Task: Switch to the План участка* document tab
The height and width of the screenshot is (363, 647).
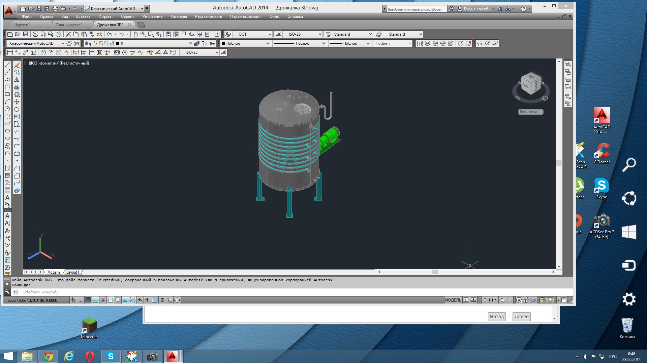Action: (x=69, y=25)
